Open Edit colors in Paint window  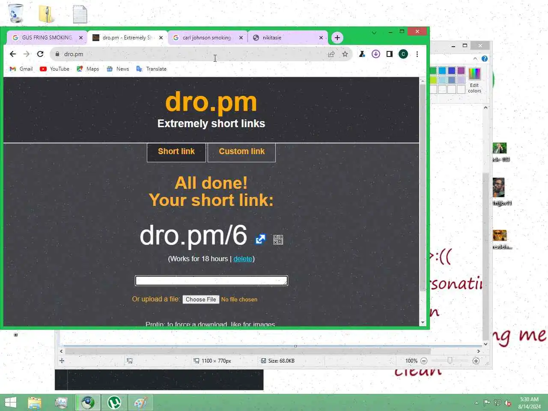click(474, 80)
